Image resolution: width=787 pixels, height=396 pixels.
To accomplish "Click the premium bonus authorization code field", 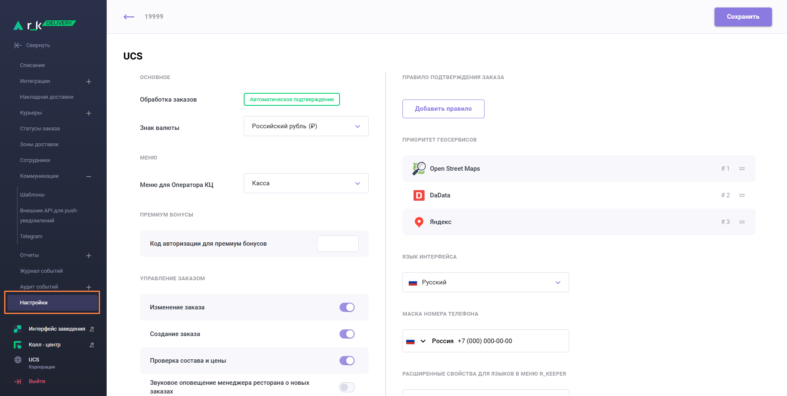I will [x=337, y=244].
